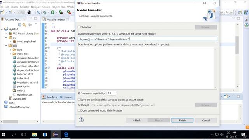Expand com.sample.html package node

(x=11, y=42)
